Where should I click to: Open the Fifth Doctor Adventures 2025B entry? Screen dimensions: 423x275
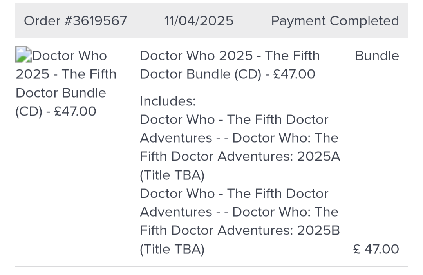click(x=240, y=221)
